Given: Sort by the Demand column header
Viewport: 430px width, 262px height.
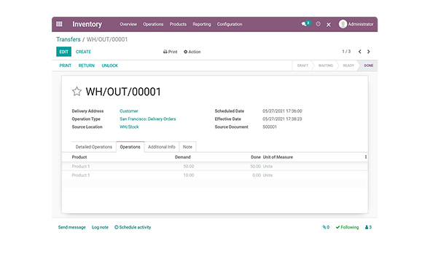Looking at the screenshot, I should [x=183, y=157].
